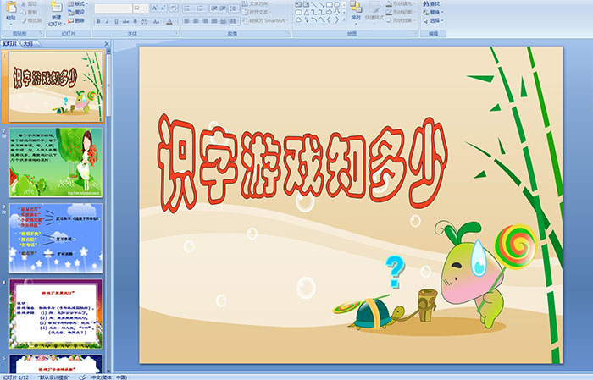
Task: Expand the shapes gallery More arrow
Action: point(344,19)
